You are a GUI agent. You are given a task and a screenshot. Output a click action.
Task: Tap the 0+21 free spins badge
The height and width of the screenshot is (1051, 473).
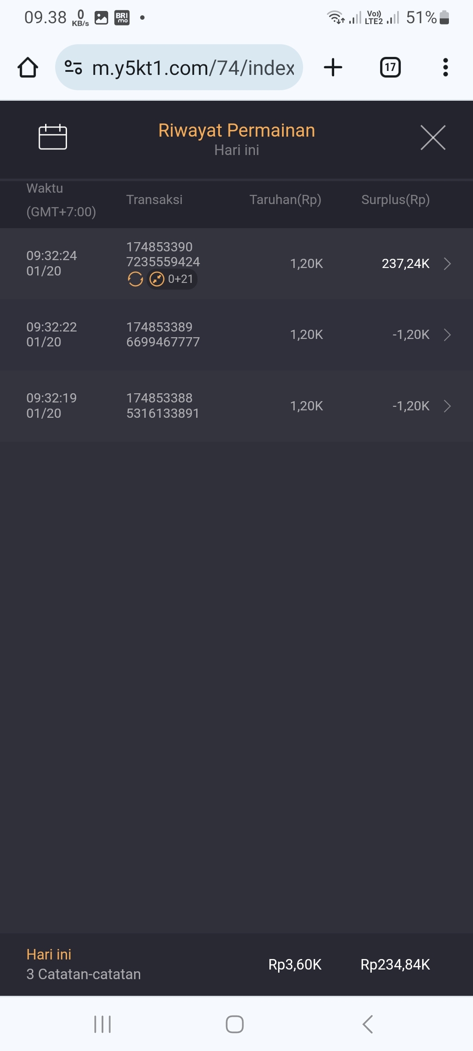pyautogui.click(x=172, y=279)
